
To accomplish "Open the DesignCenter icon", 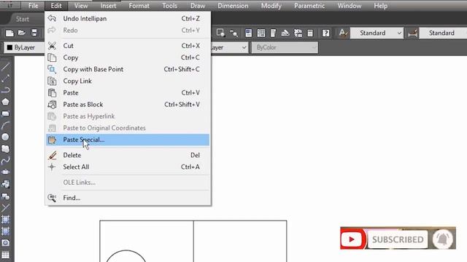I will (261, 33).
